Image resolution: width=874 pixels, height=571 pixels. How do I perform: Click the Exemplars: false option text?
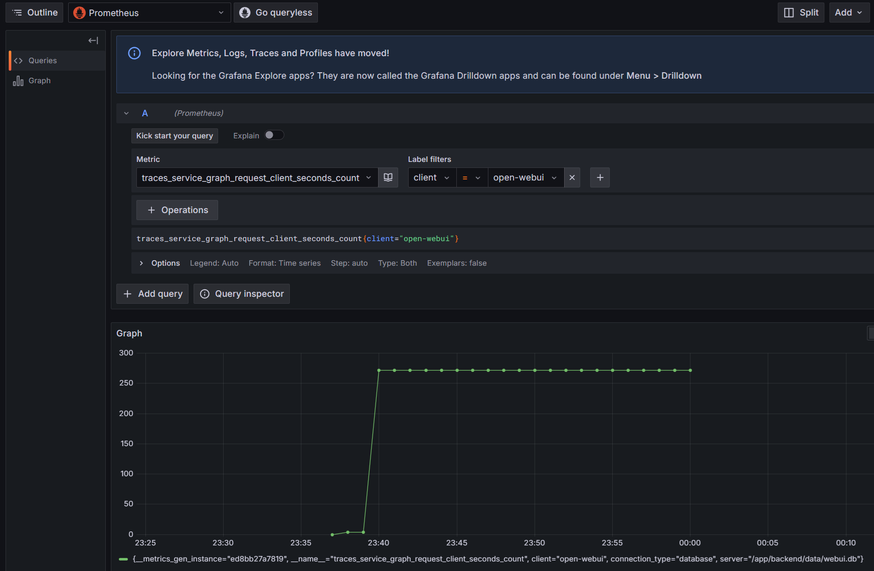point(457,263)
